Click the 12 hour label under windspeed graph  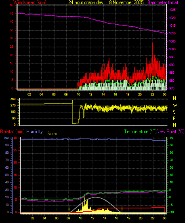tap(90, 94)
